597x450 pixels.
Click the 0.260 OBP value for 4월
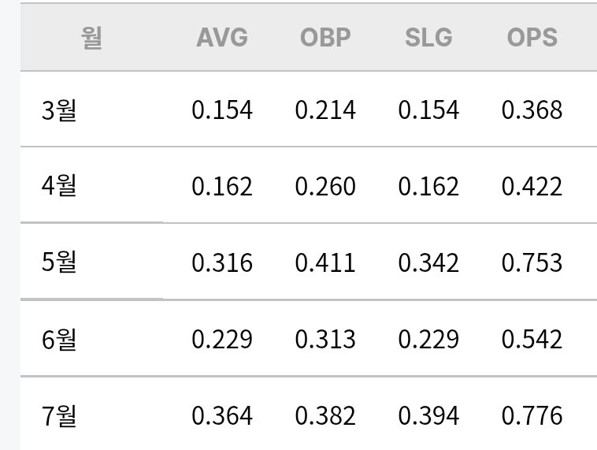pyautogui.click(x=325, y=186)
